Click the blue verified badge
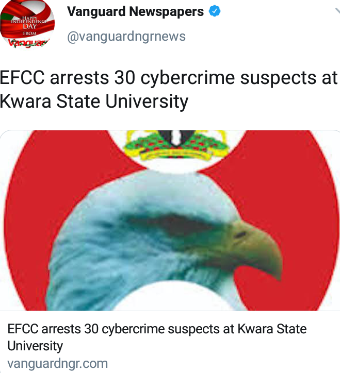The height and width of the screenshot is (373, 340). pos(215,11)
